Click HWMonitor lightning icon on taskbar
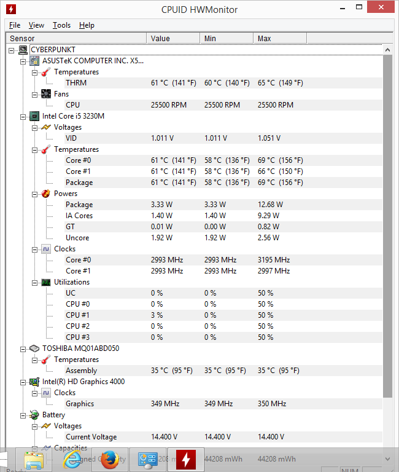The width and height of the screenshot is (399, 472). [186, 460]
